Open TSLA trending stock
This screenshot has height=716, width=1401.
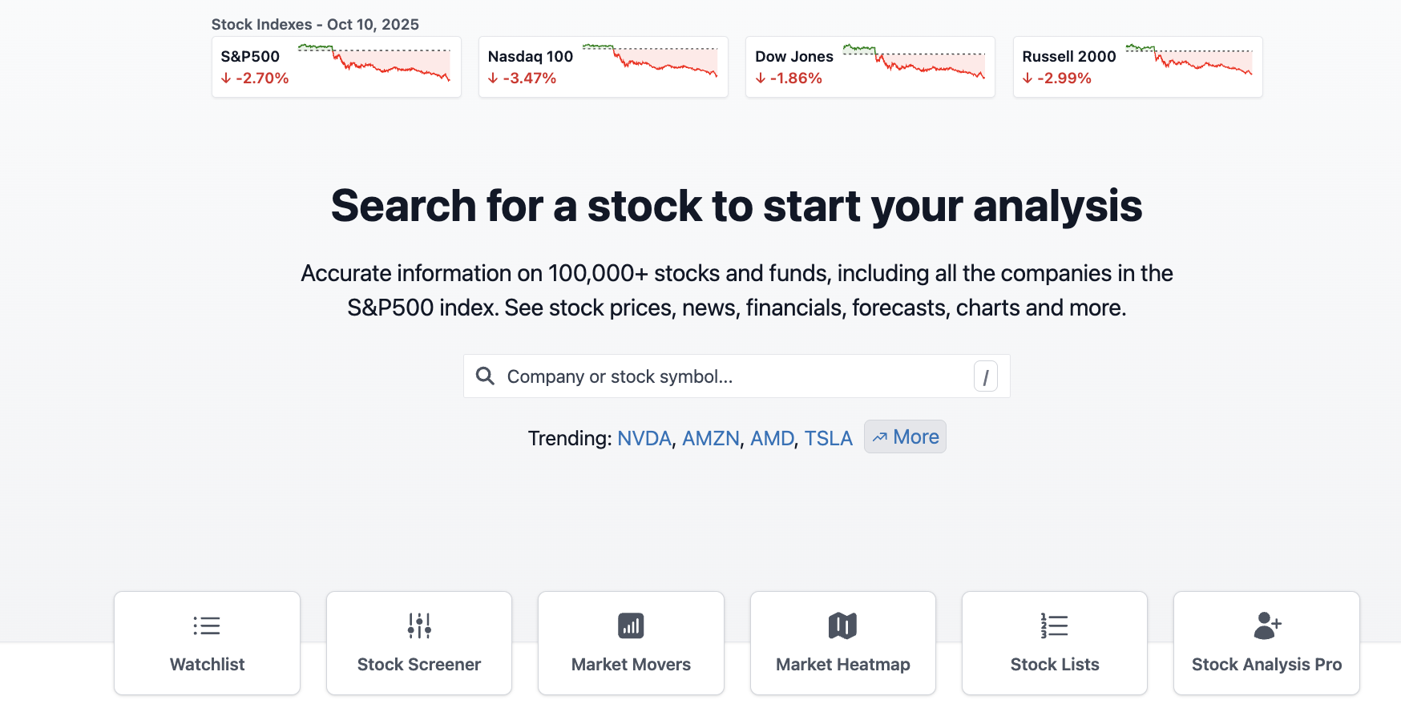828,438
